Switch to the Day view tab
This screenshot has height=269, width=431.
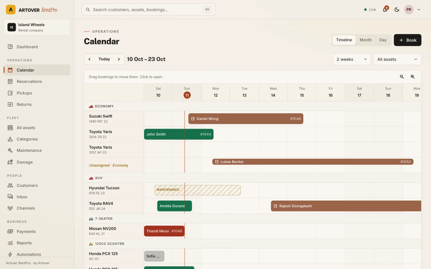tap(383, 40)
